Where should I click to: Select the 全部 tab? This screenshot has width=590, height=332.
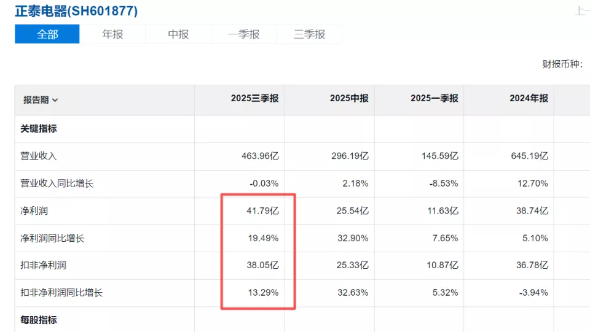pyautogui.click(x=47, y=34)
